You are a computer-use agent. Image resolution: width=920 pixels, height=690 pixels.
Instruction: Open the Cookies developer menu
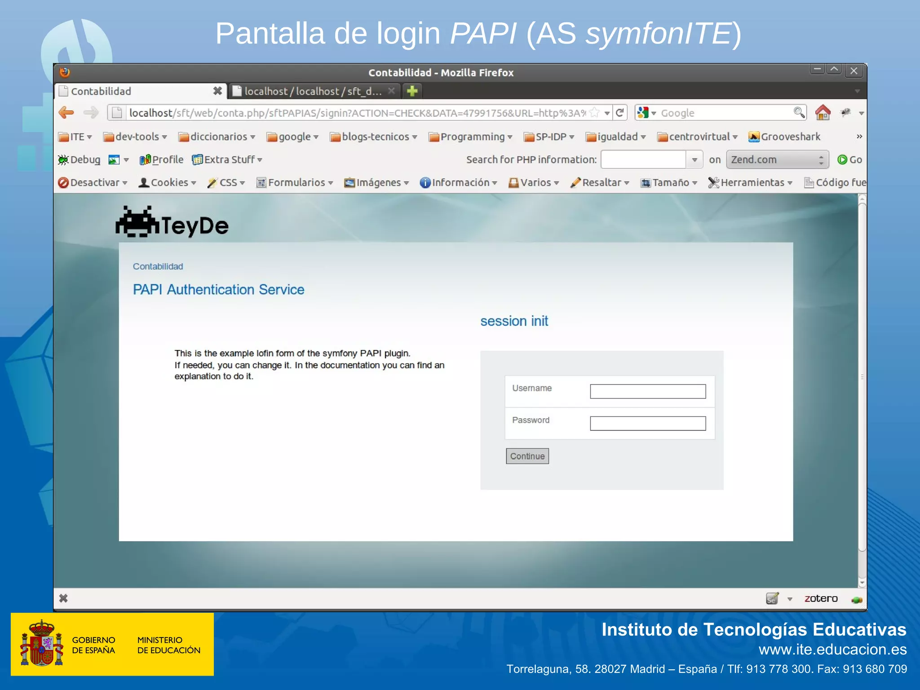[168, 183]
